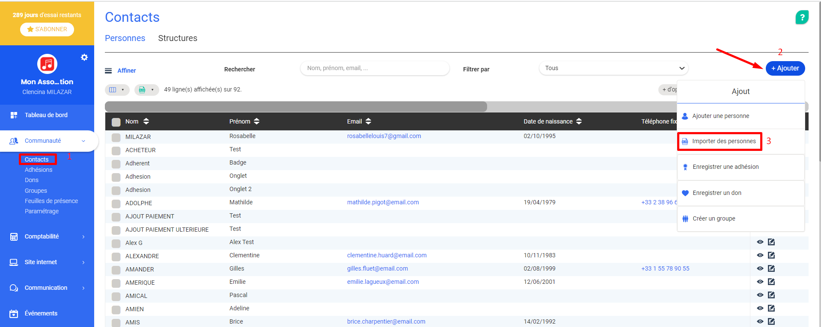Click the page vertical scrollbar
Viewport: 821px width, 327px height.
819,81
